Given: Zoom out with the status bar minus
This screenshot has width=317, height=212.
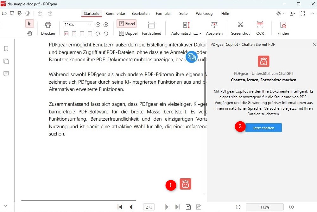Looking at the screenshot, I should tap(238, 207).
